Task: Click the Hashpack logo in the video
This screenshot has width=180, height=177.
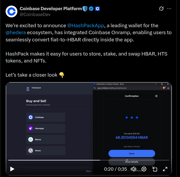Action: tap(28, 89)
